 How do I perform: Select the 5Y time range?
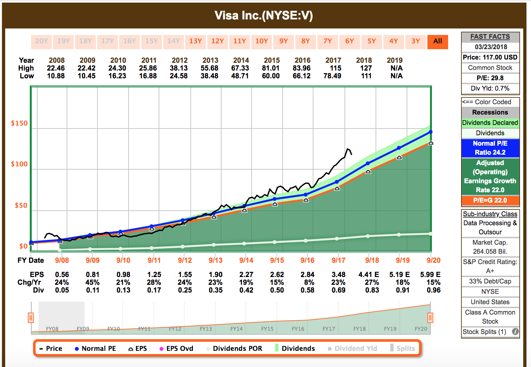click(x=372, y=42)
